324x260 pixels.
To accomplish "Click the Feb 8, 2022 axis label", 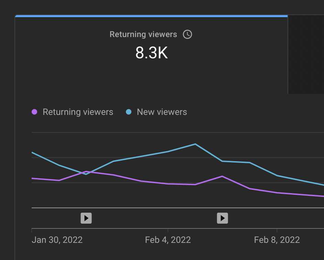I will 277,240.
